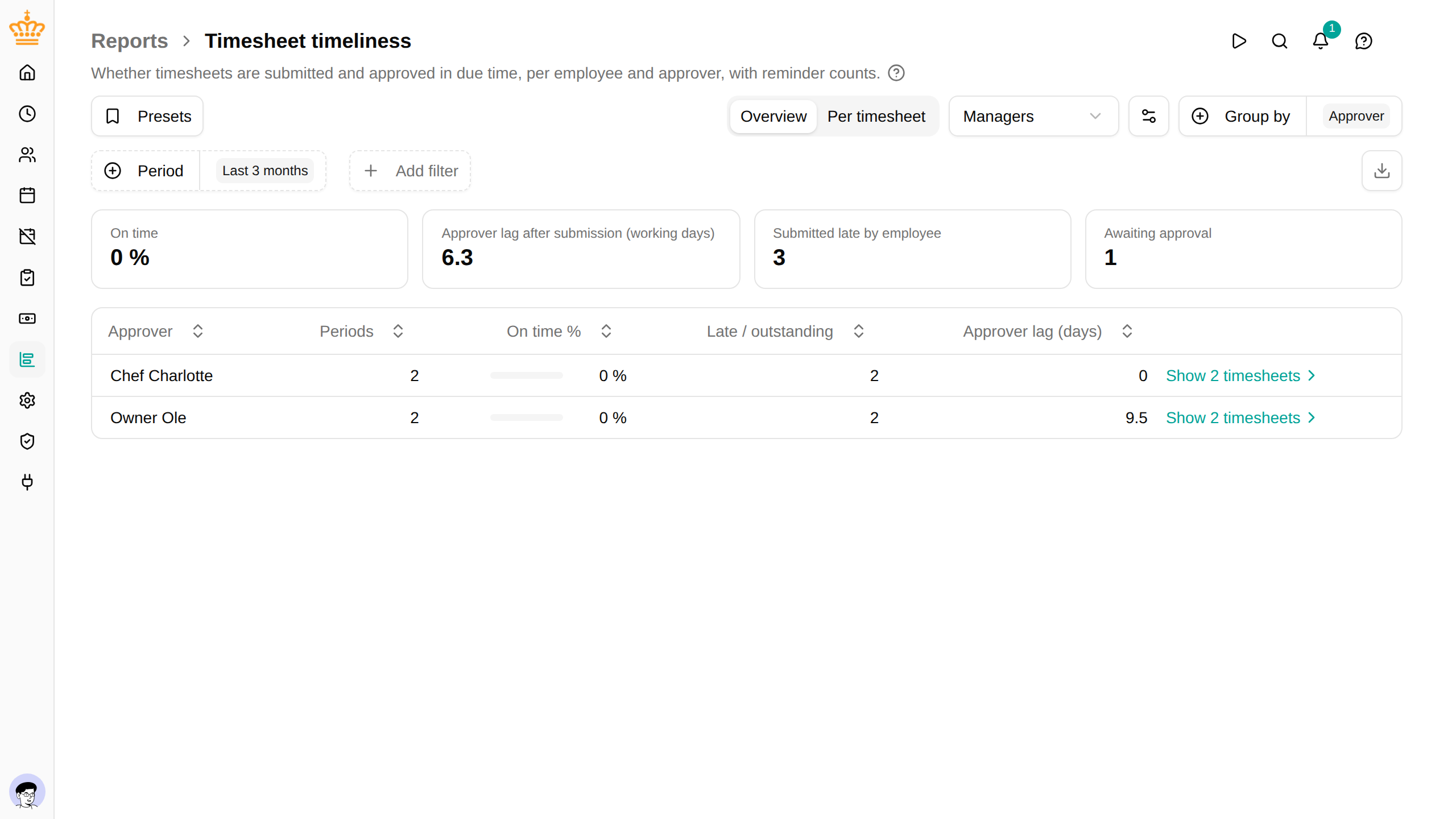Click the crown logo in the sidebar
Image resolution: width=1456 pixels, height=819 pixels.
27,27
